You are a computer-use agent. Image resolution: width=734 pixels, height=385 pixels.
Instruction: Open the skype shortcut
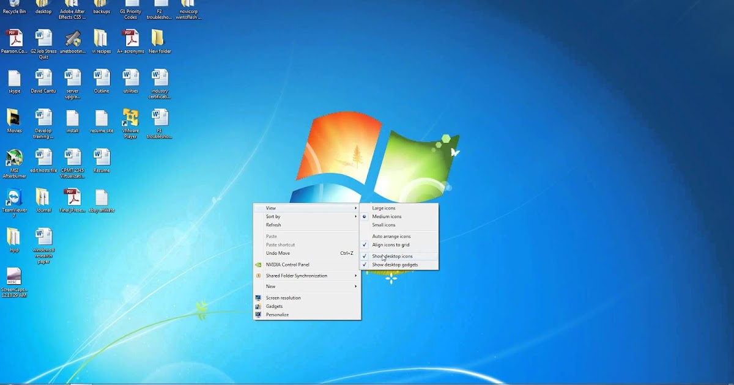pyautogui.click(x=13, y=81)
